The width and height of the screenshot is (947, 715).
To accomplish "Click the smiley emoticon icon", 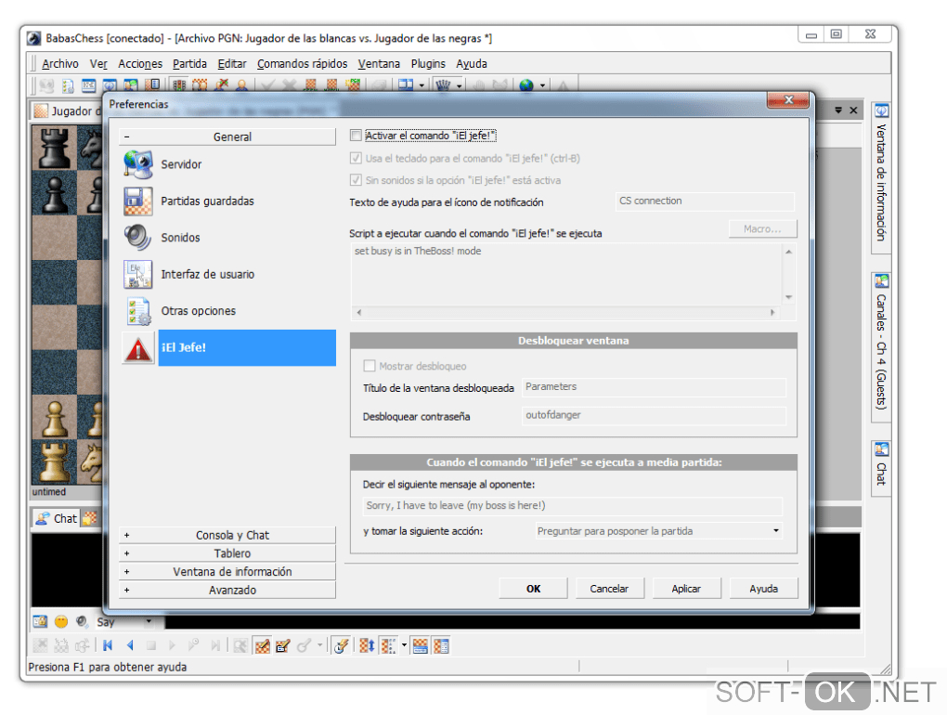I will click(61, 621).
